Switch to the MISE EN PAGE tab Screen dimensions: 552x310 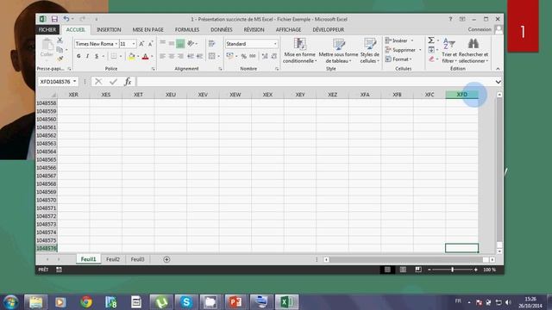tap(147, 30)
